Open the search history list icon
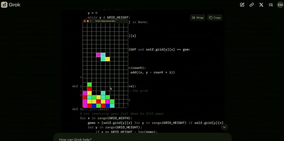The image size is (284, 141). click(x=271, y=5)
